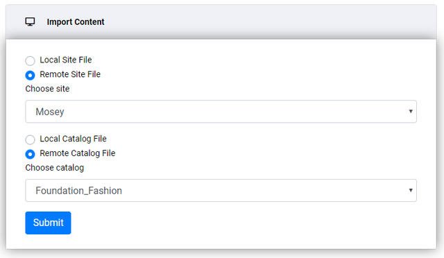This screenshot has width=444, height=258.
Task: Click the Remote Site File label text
Action: (70, 74)
